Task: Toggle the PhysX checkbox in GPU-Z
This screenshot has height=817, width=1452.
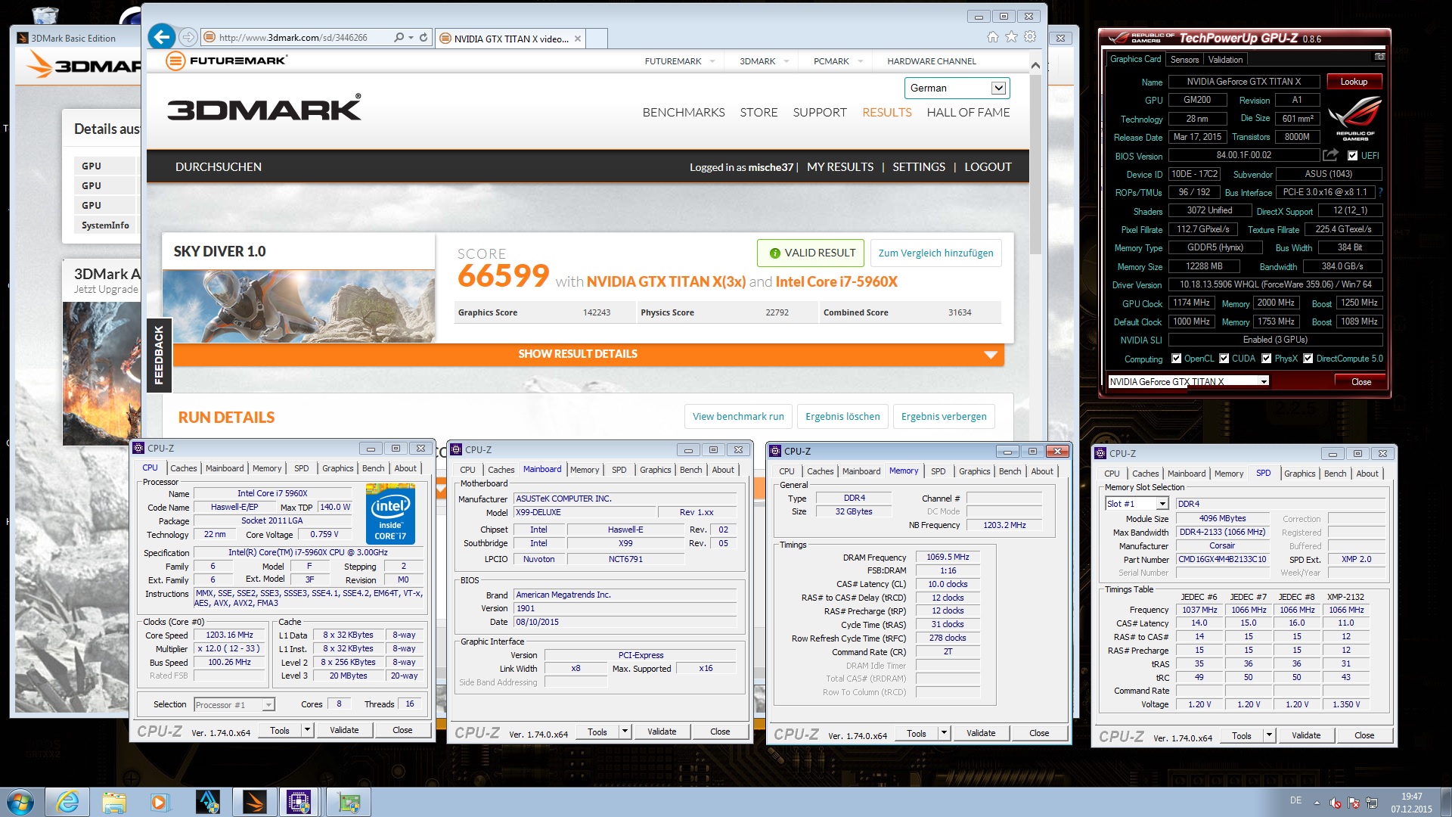Action: click(1266, 359)
